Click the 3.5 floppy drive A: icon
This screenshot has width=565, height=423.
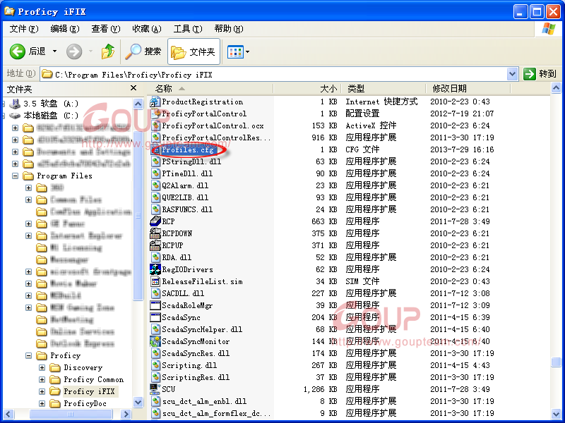click(15, 104)
